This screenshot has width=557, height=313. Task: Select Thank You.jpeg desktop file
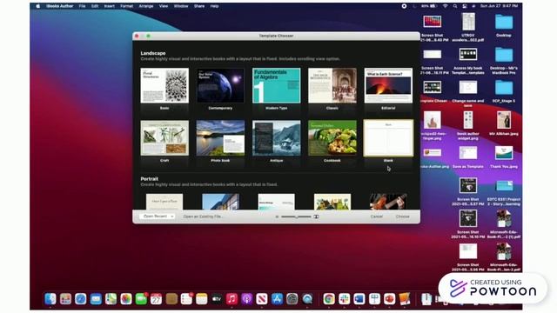[x=504, y=153]
